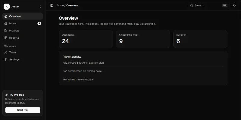Click 'Your page goes here' description text
The height and width of the screenshot is (120, 241).
(x=107, y=24)
